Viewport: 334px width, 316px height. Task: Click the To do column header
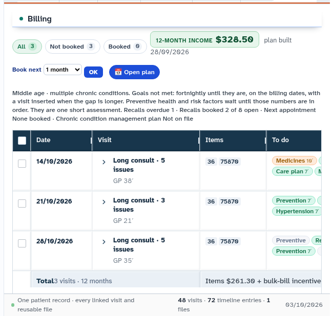(x=294, y=140)
